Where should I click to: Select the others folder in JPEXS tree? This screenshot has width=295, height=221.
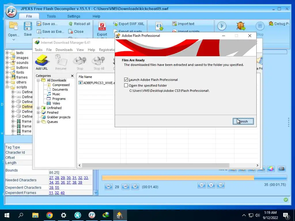point(21,82)
